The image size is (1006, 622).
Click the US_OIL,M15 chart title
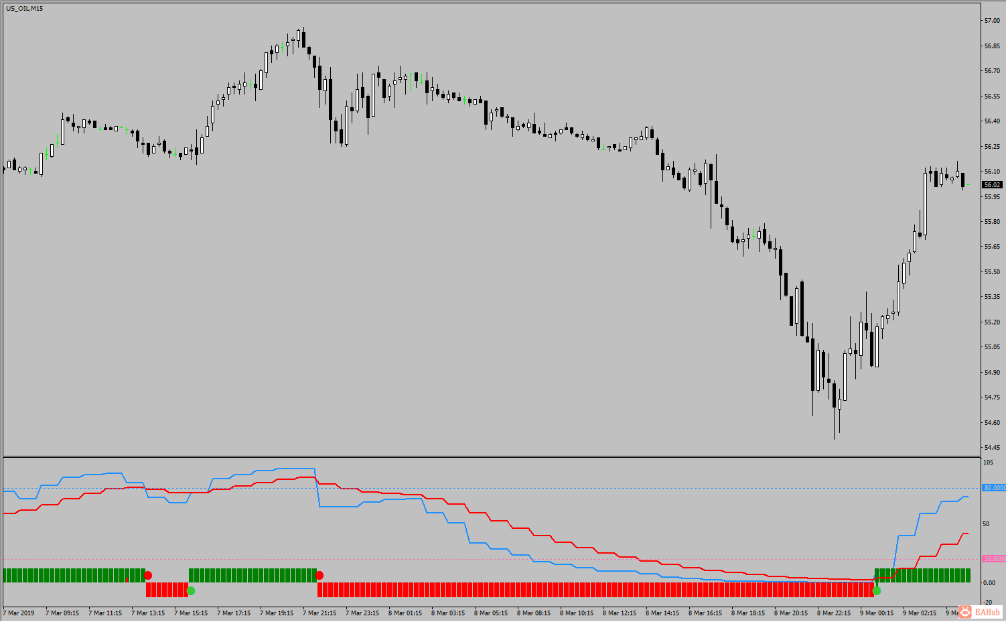point(25,9)
